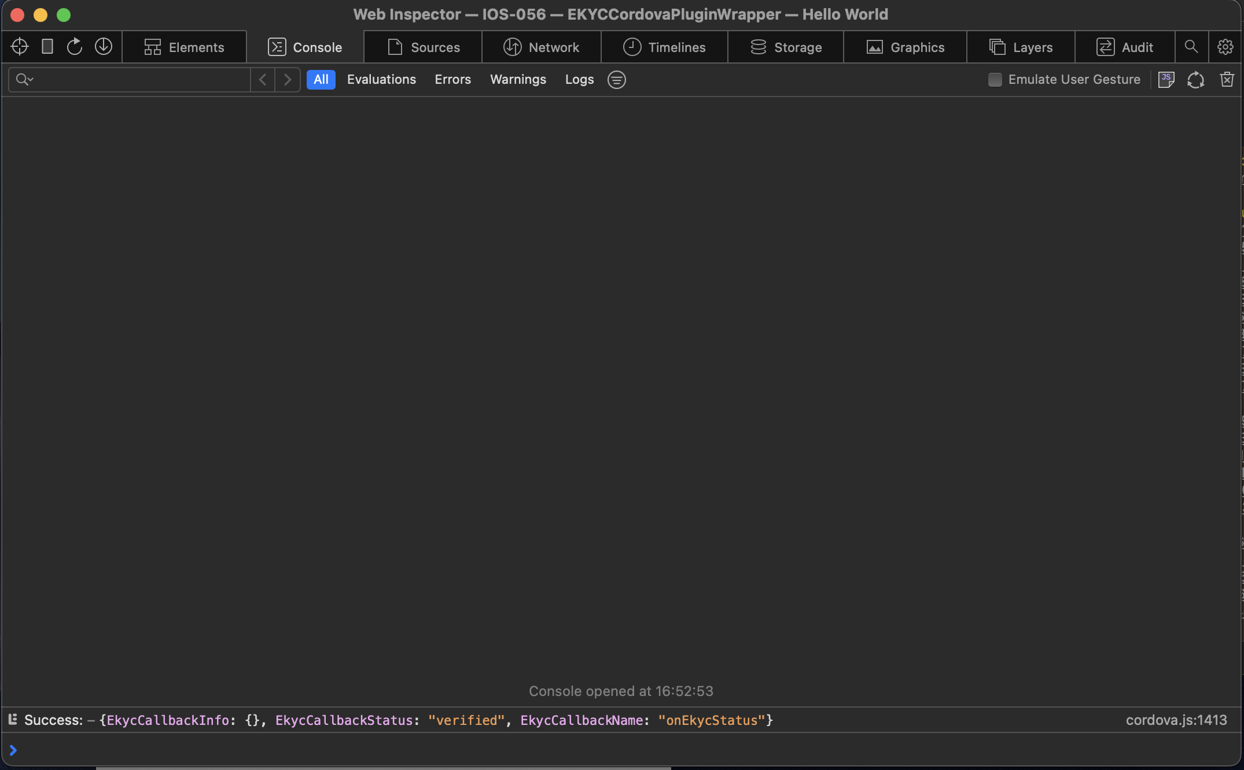Screen dimensions: 1244x770
Task: Enable the Emulate User Gesture checkbox
Action: (x=995, y=80)
